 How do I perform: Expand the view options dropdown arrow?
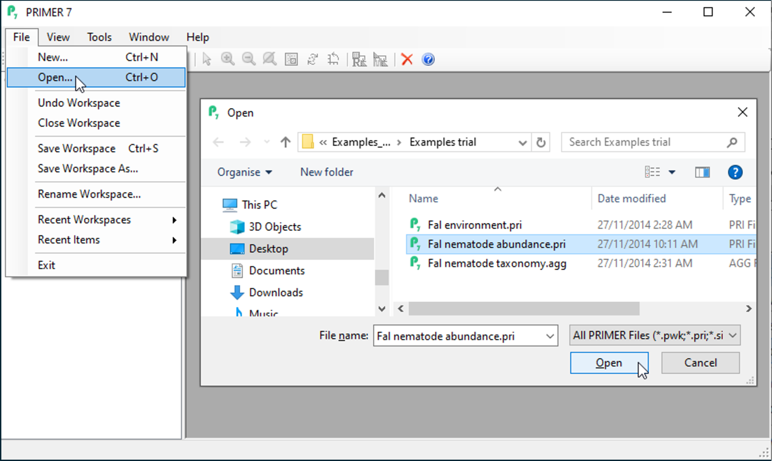[672, 172]
